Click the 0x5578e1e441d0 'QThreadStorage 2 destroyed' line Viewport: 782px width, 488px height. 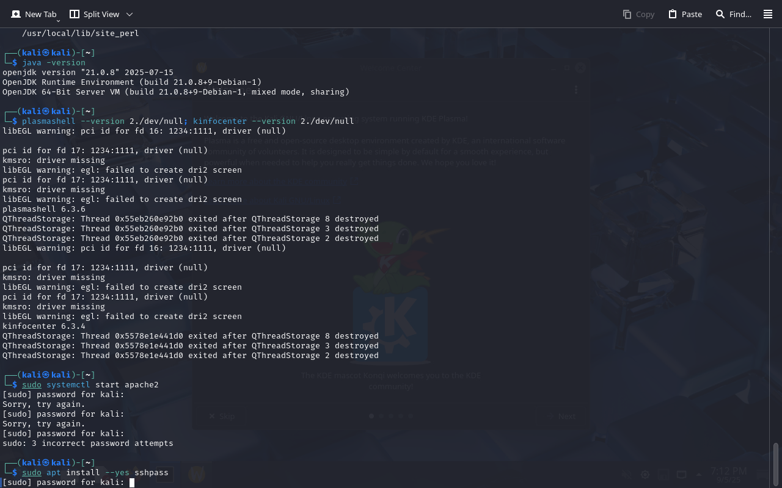tap(191, 356)
